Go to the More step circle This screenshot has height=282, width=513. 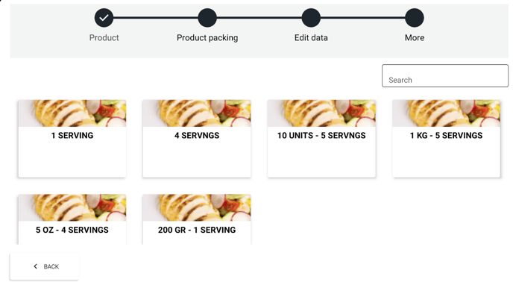(x=414, y=18)
